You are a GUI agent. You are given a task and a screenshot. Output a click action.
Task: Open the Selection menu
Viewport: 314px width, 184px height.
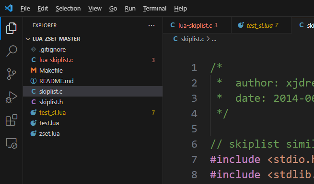68,9
